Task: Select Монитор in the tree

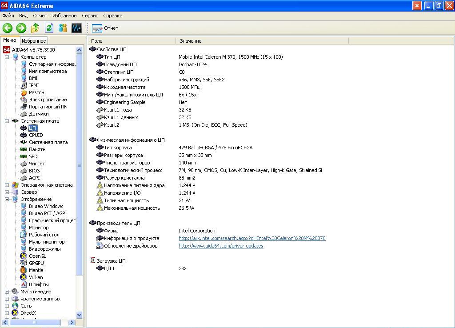Action: click(39, 228)
